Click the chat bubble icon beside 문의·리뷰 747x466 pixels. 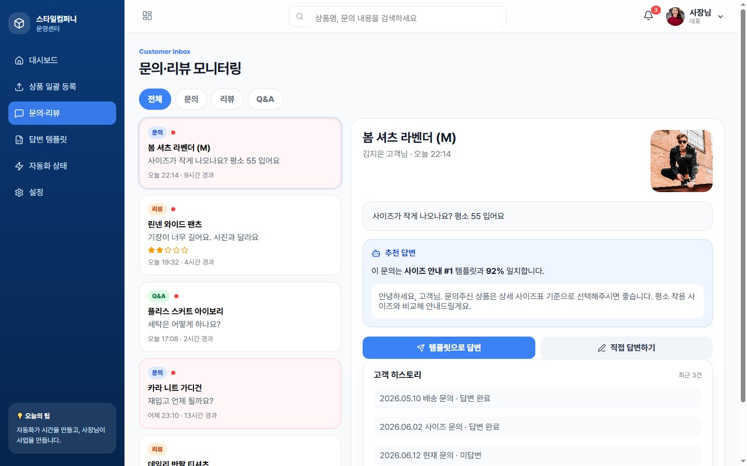(19, 113)
